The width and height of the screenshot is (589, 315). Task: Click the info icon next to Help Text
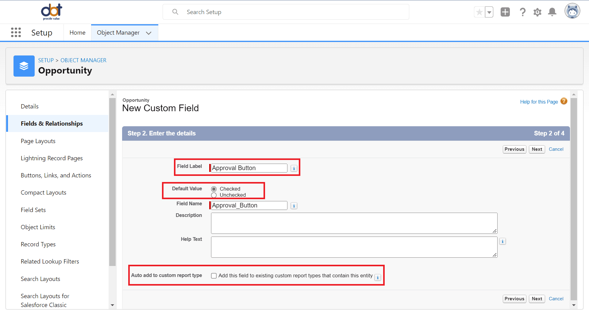click(x=502, y=241)
